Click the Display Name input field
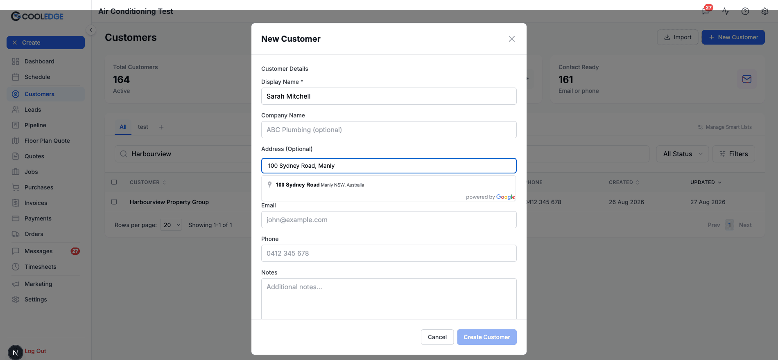Image resolution: width=778 pixels, height=360 pixels. point(389,96)
